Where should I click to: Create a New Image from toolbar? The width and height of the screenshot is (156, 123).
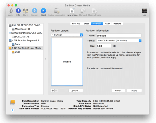click(72, 11)
